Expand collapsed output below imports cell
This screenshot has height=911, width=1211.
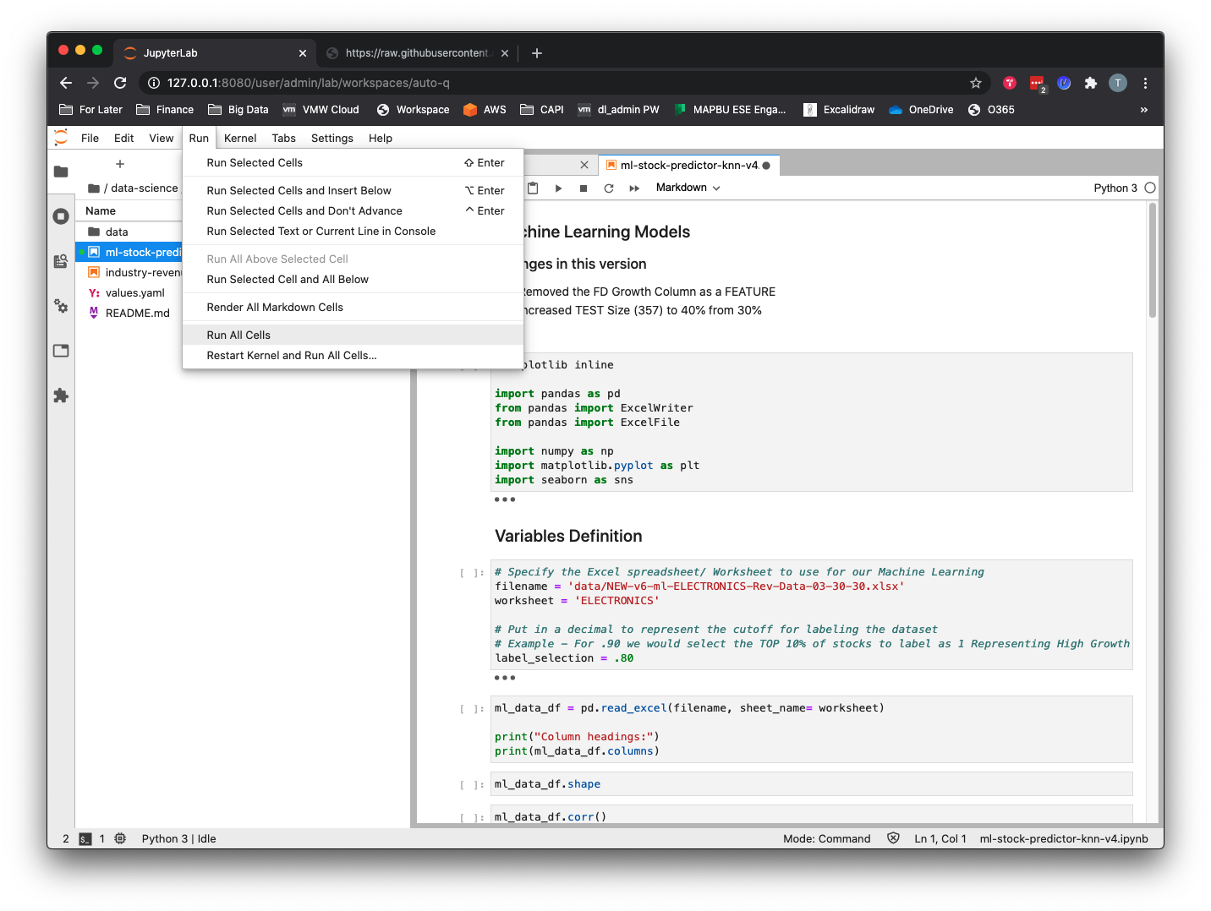tap(505, 499)
